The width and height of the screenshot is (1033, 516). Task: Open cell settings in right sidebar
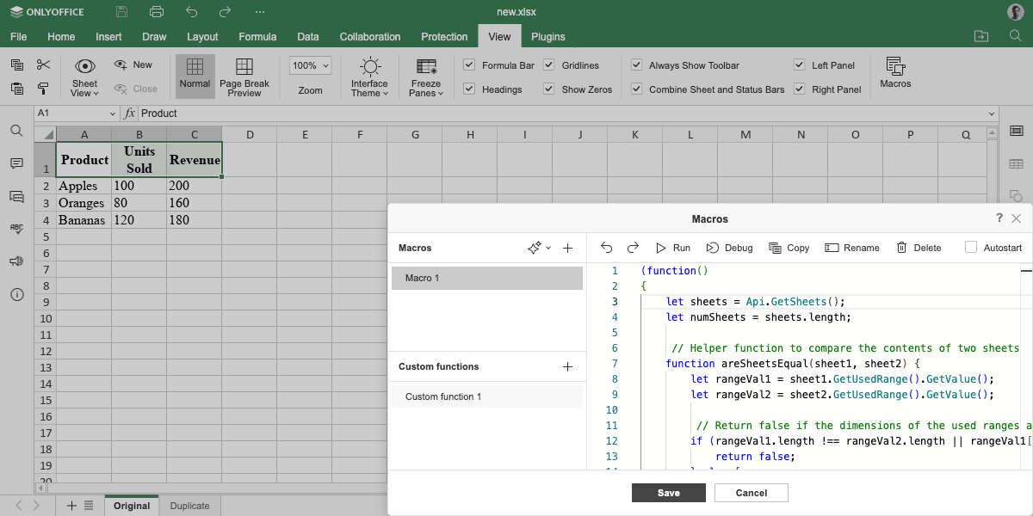click(x=1016, y=131)
